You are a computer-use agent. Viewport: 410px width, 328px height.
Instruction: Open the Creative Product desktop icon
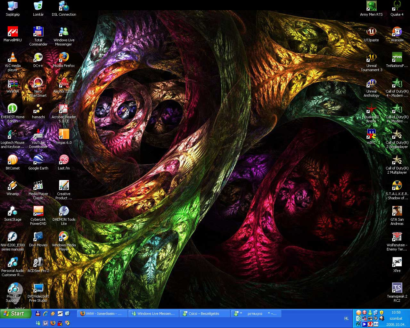[64, 190]
